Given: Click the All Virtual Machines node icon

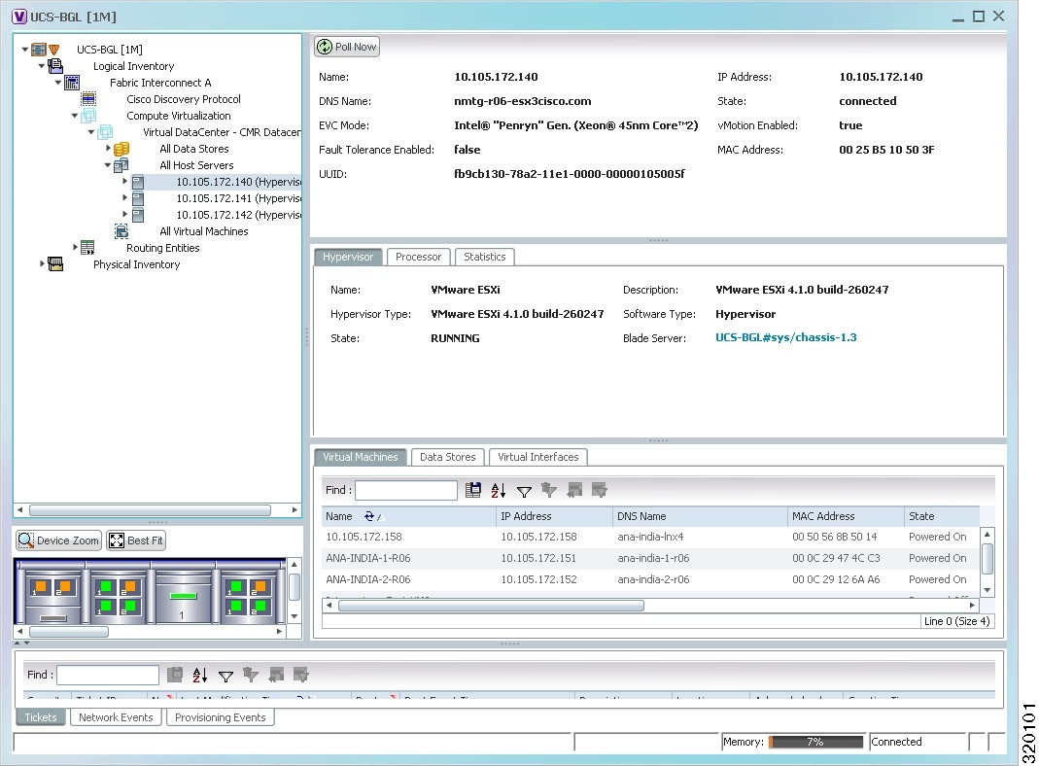Looking at the screenshot, I should point(121,231).
